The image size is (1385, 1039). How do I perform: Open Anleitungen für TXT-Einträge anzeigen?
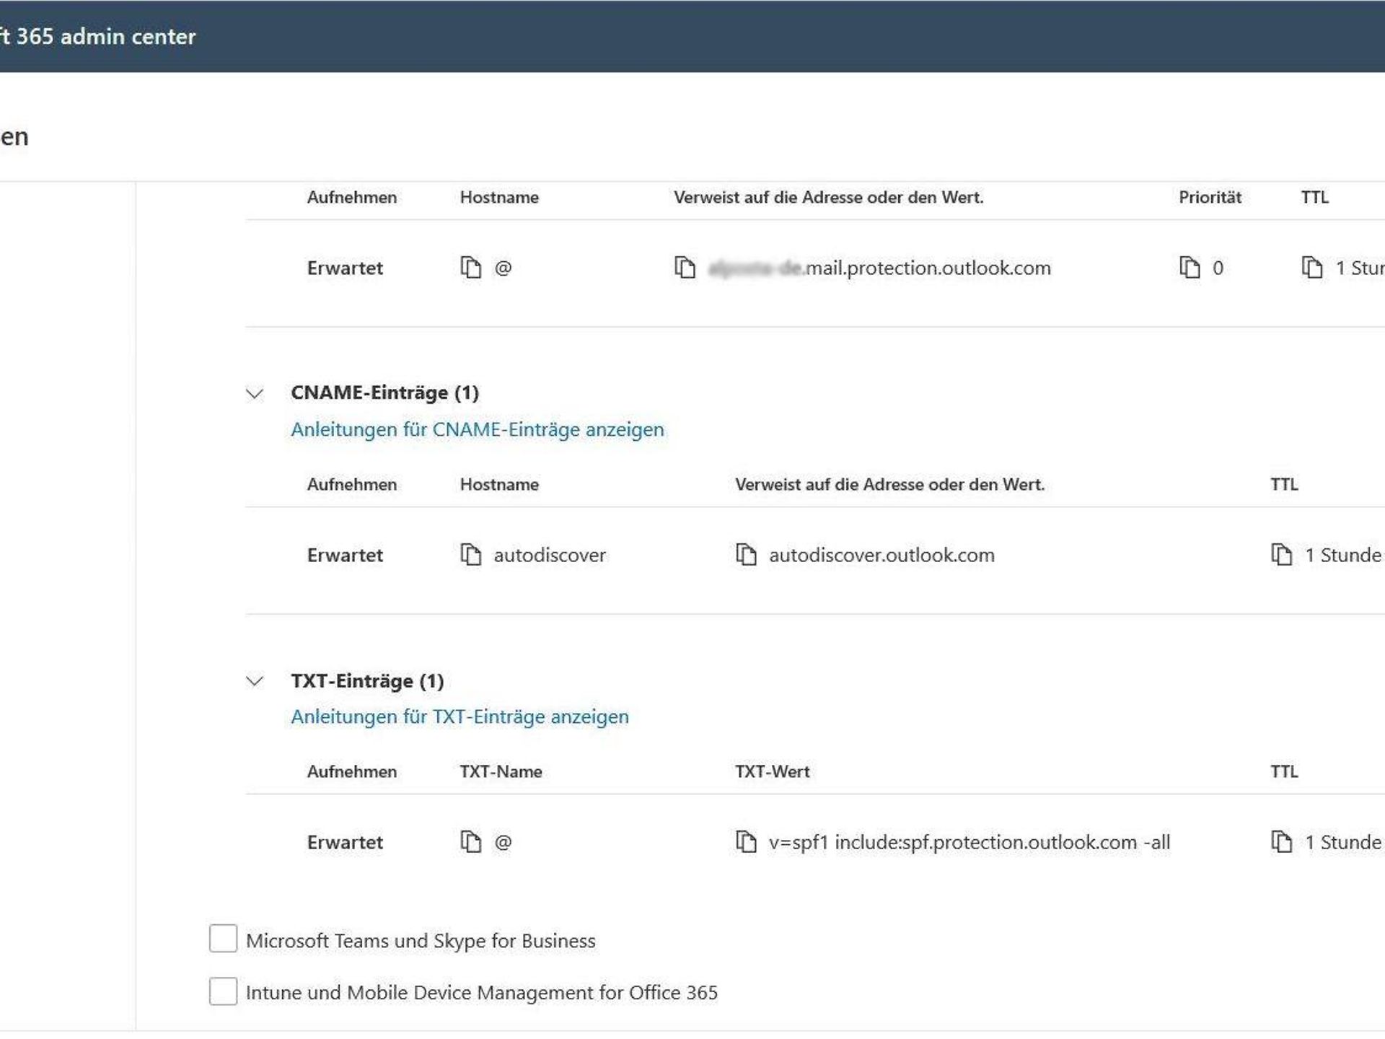tap(460, 716)
